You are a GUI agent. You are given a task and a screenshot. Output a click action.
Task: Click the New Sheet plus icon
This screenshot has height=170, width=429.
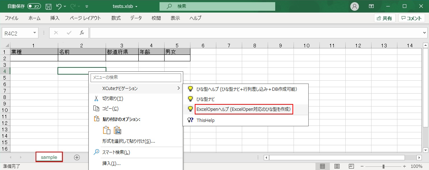tap(77, 157)
